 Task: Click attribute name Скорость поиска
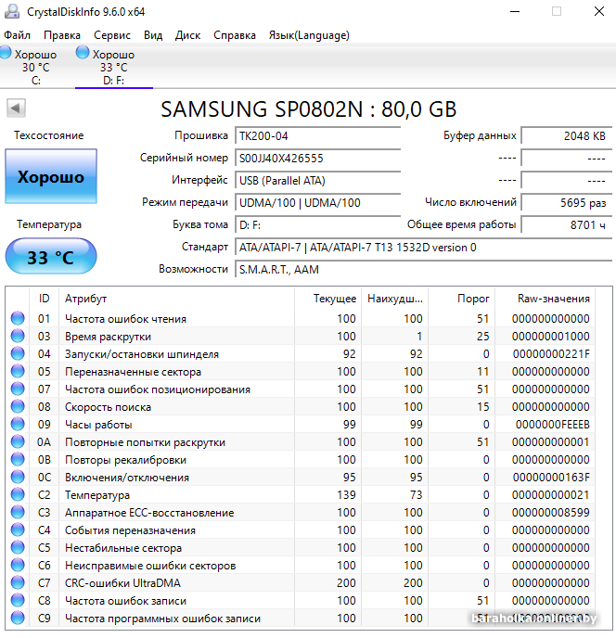pos(108,407)
